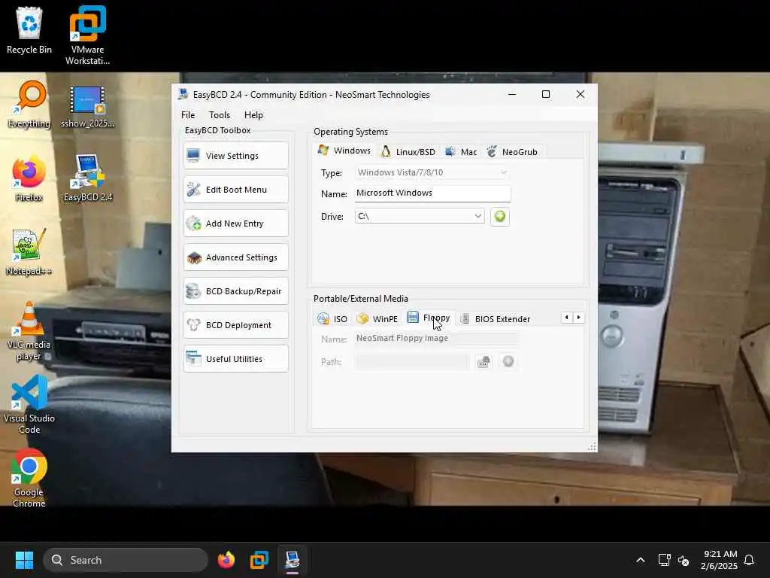This screenshot has width=770, height=578.
Task: Open View Settings in EasyBCD Toolbox
Action: 235,156
